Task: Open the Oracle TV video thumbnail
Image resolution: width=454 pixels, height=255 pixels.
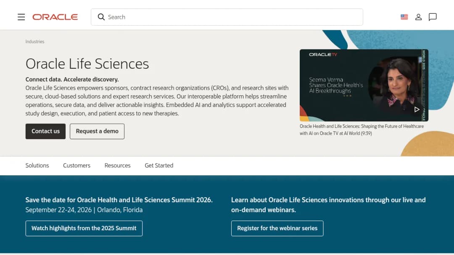Action: pyautogui.click(x=364, y=85)
